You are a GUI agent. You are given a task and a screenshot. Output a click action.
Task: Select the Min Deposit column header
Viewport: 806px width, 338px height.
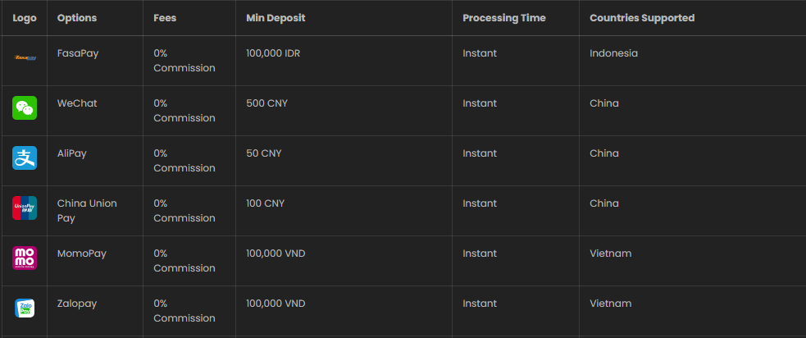275,18
